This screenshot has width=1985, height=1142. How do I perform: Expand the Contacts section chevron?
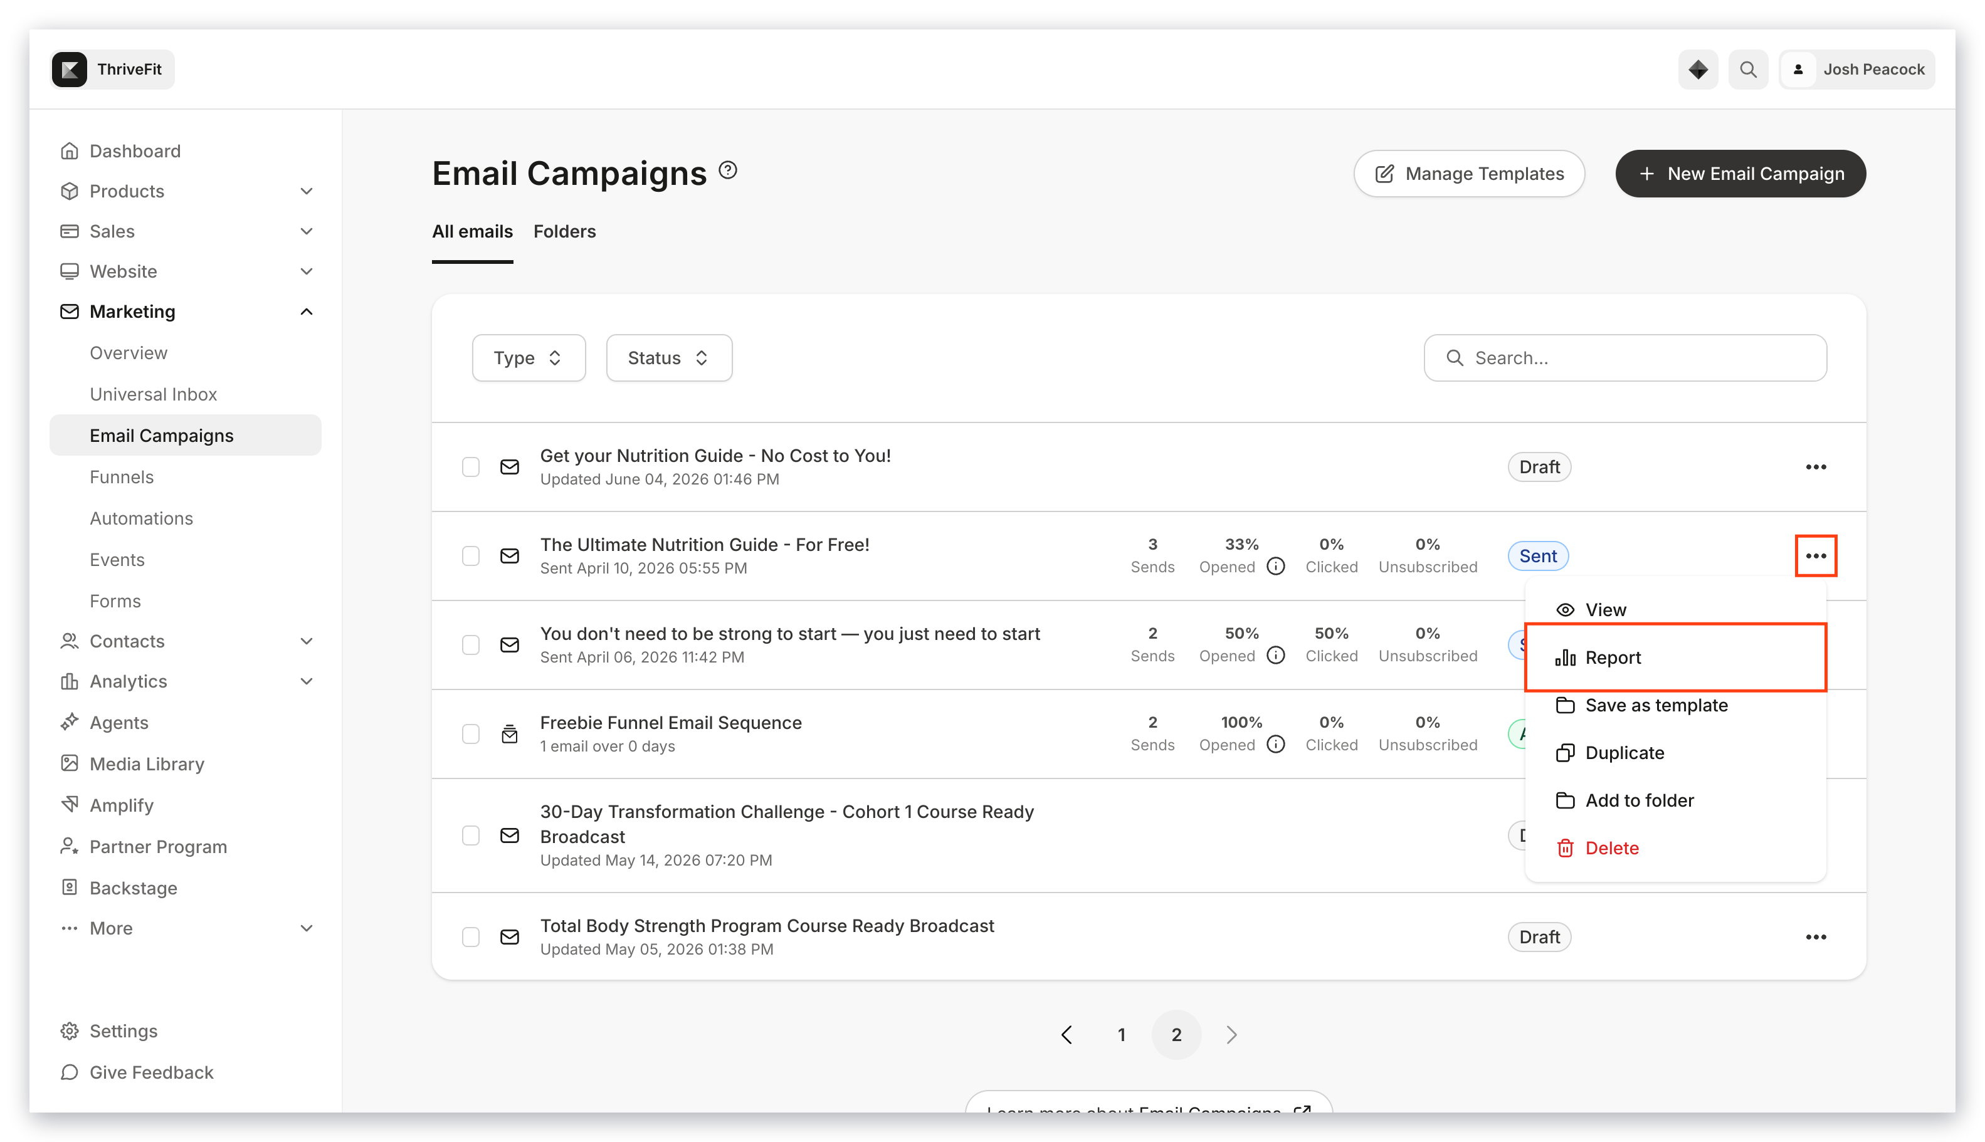coord(306,641)
